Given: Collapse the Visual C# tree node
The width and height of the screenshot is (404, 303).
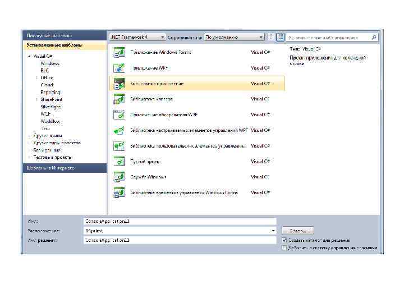Looking at the screenshot, I should [29, 56].
